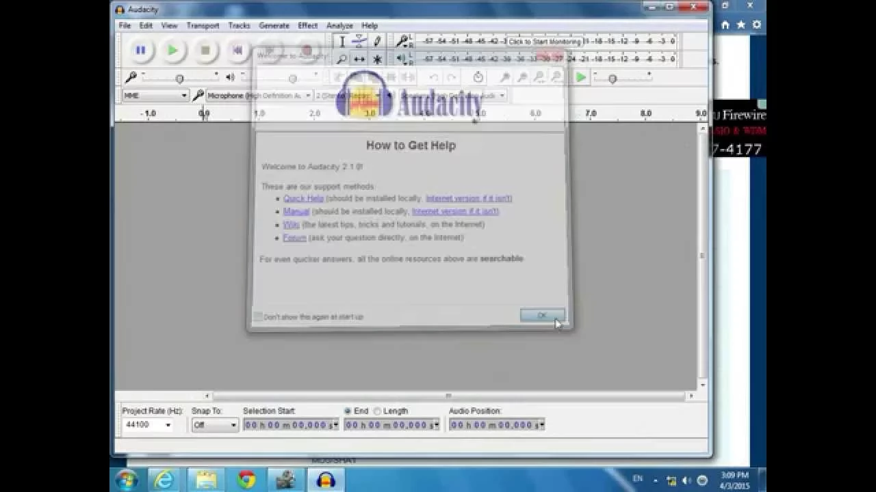Open the Microphone recording device dropdown
The height and width of the screenshot is (492, 876).
(259, 96)
